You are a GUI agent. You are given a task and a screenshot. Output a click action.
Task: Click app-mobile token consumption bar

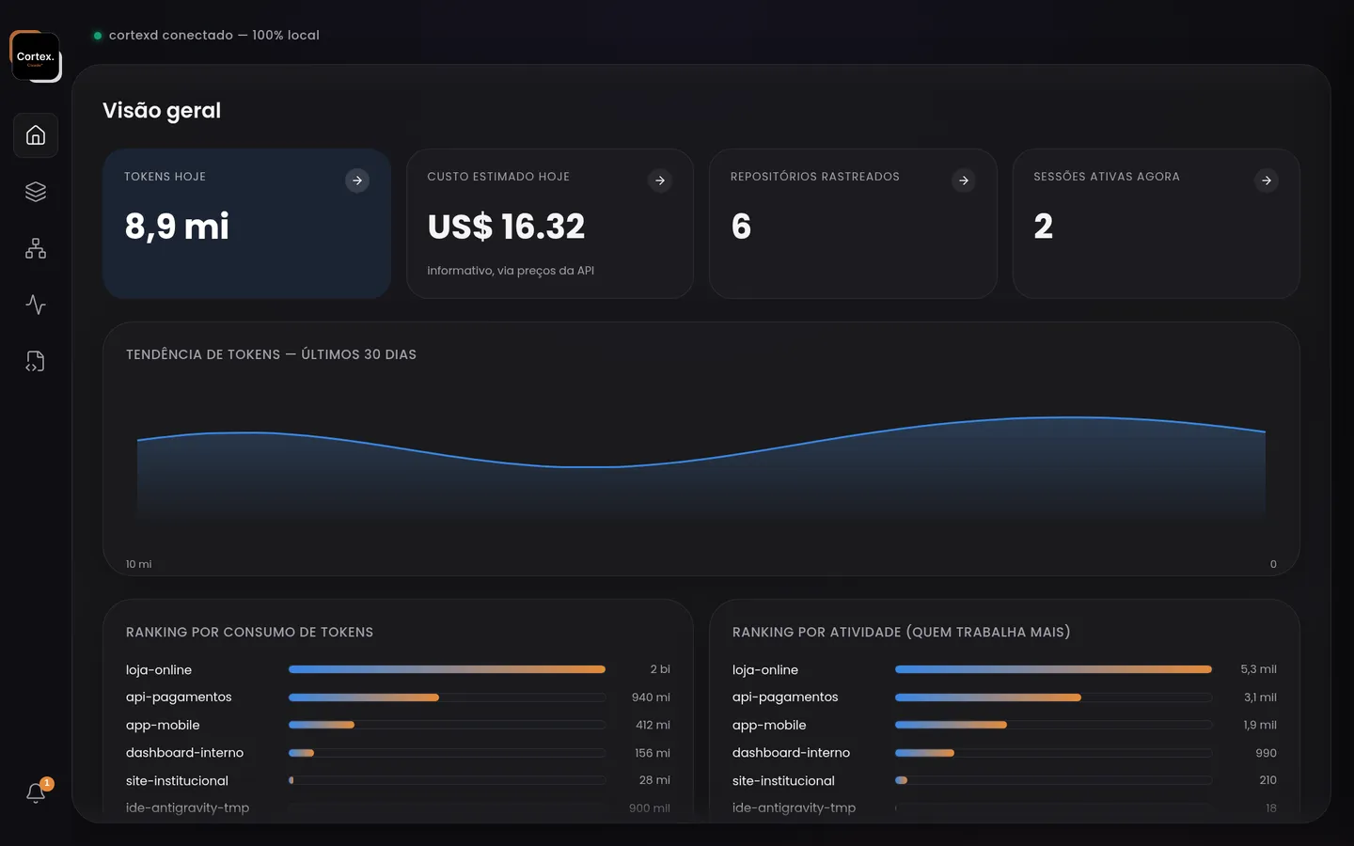click(x=447, y=725)
